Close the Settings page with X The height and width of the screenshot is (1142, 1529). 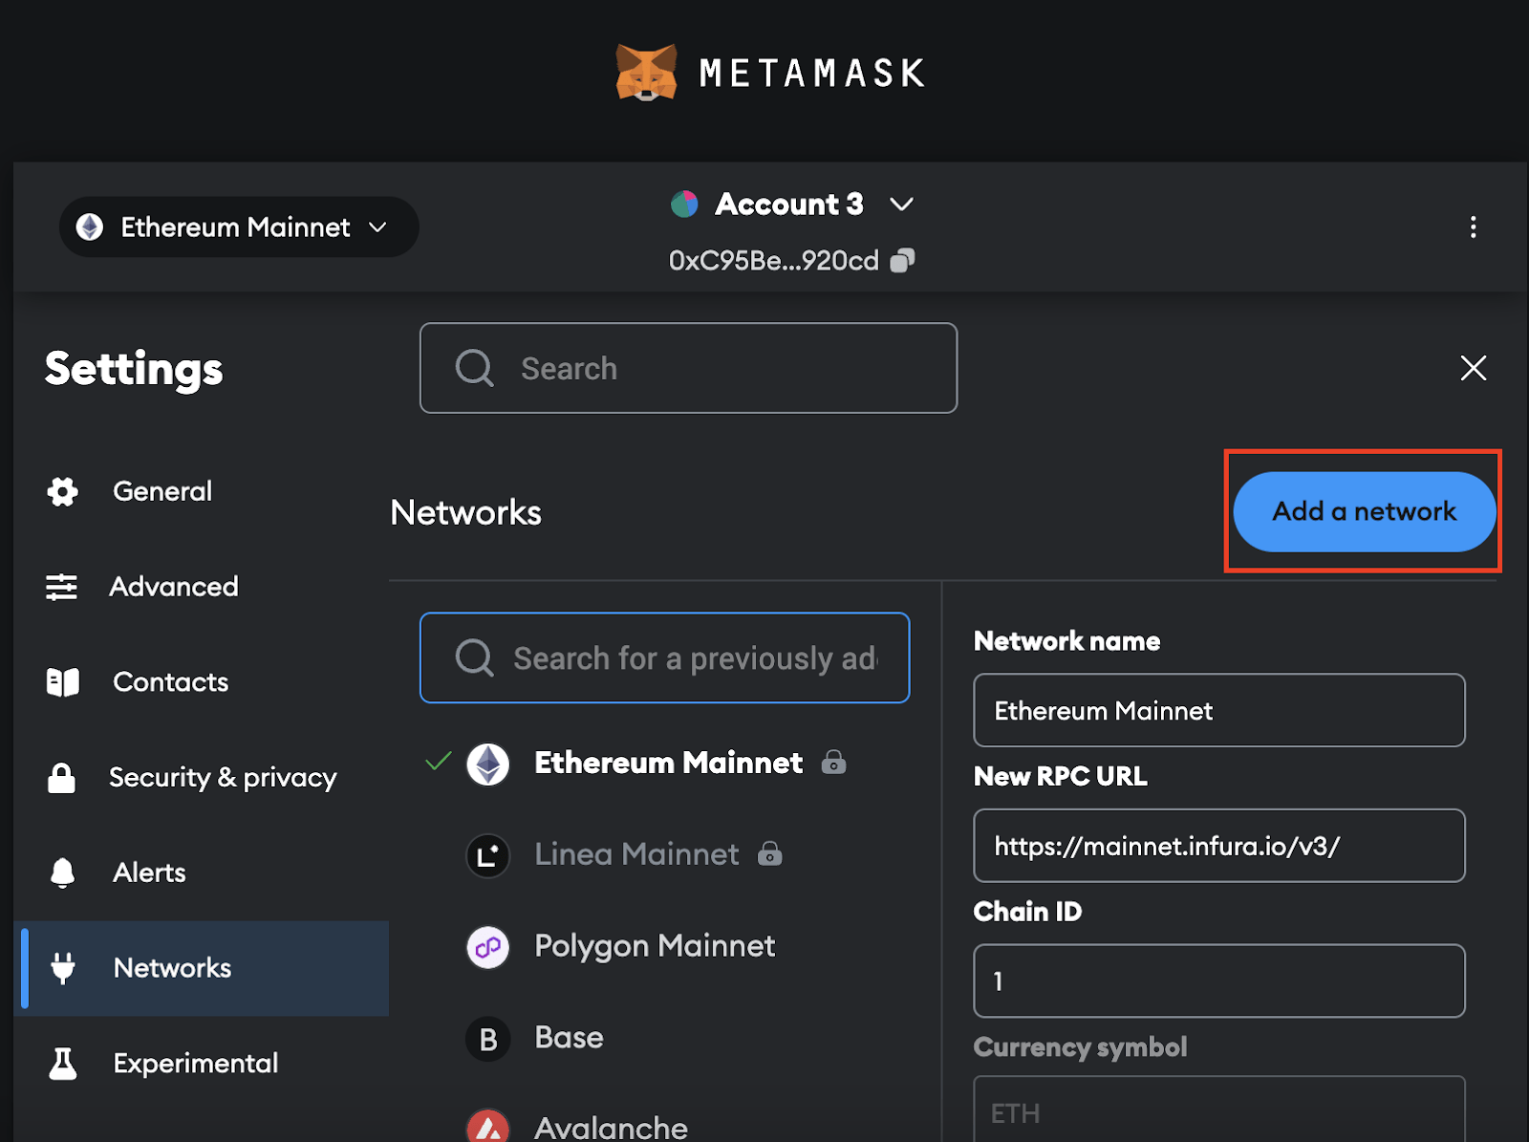click(x=1473, y=368)
